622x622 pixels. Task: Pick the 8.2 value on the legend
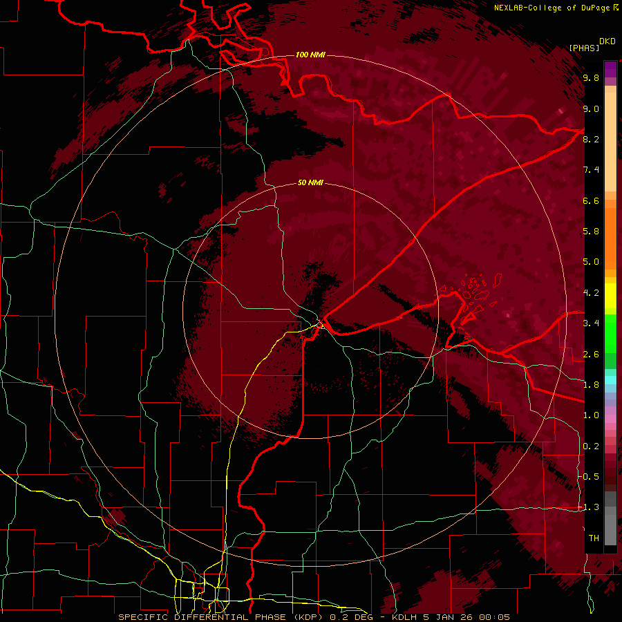tap(591, 139)
